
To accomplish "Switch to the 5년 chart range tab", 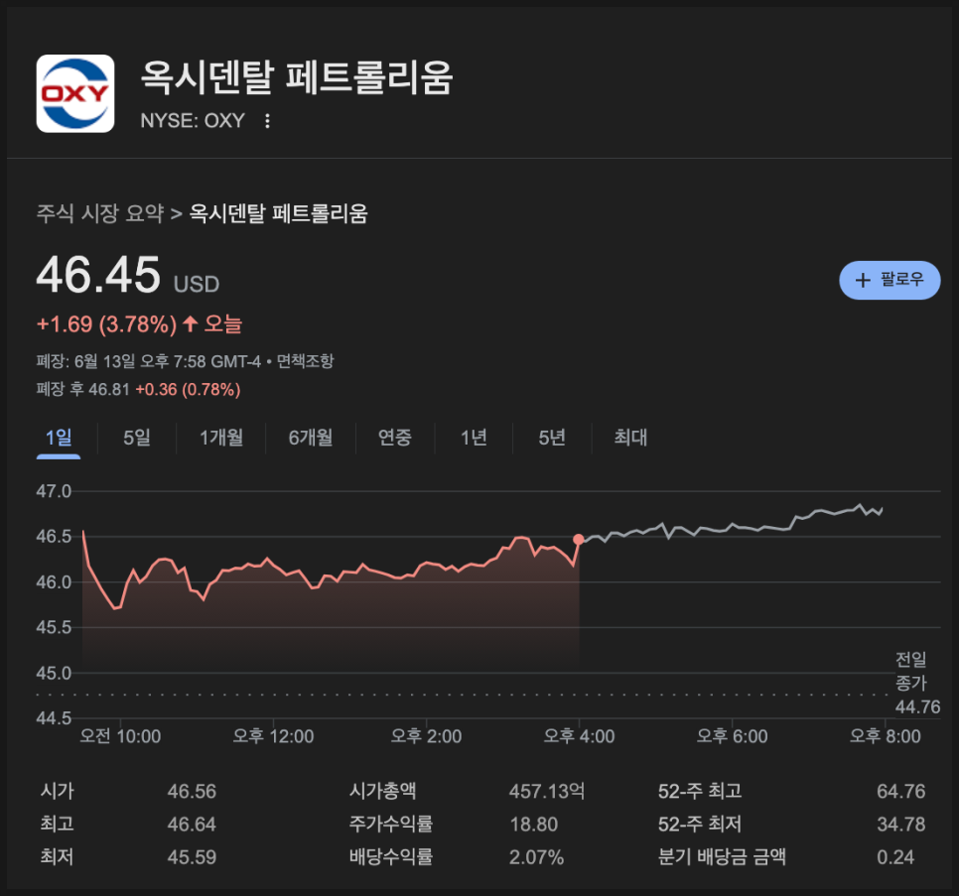I will click(552, 438).
